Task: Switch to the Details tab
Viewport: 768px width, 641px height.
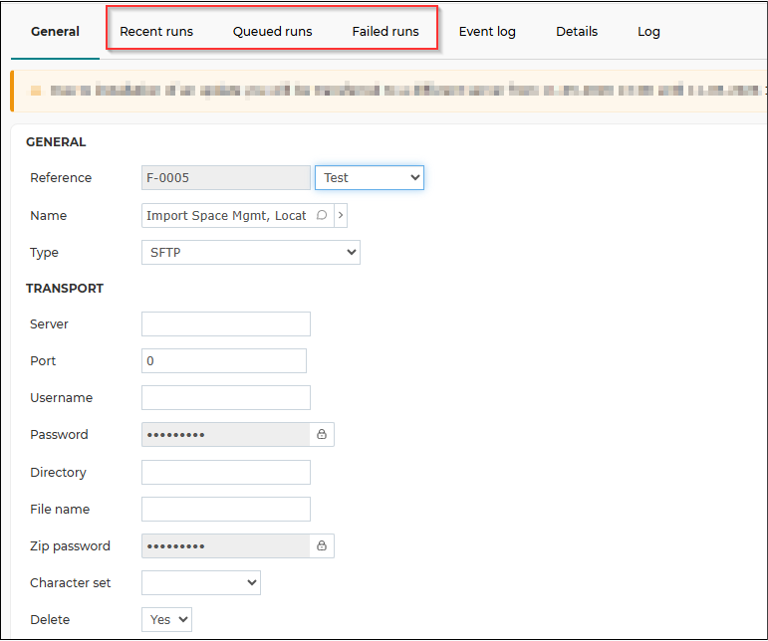Action: tap(577, 32)
